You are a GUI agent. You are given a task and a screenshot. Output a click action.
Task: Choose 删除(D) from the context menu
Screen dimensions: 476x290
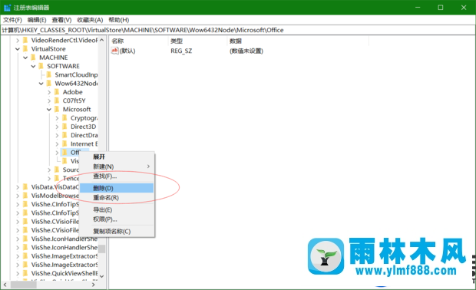point(117,188)
